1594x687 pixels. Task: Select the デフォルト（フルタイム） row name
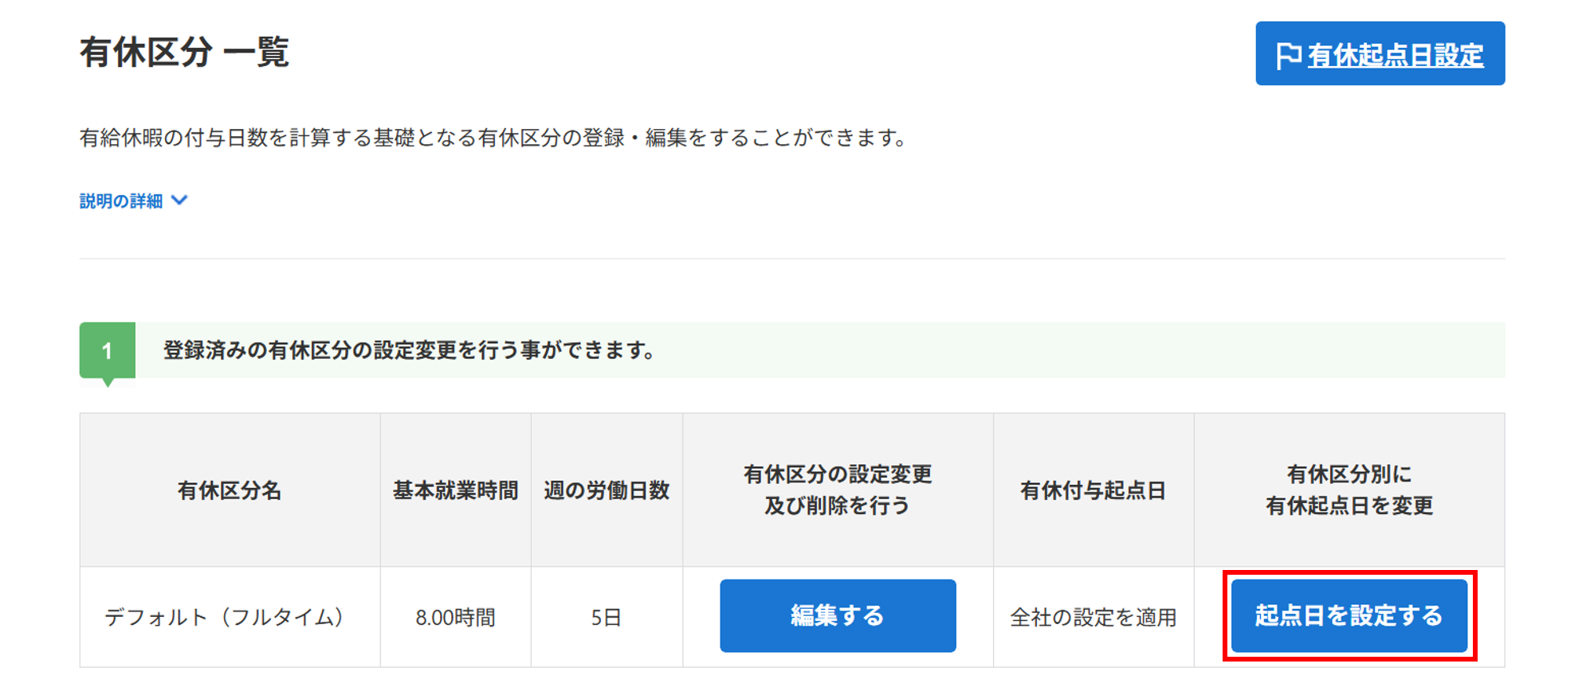coord(224,617)
